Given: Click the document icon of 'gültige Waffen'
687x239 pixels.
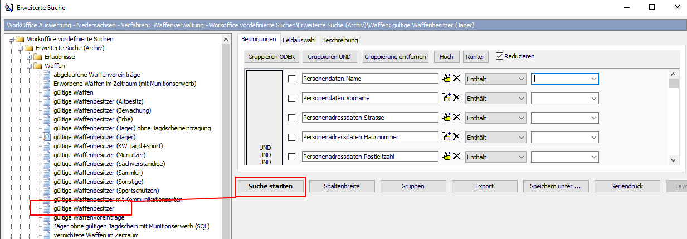Looking at the screenshot, I should point(48,92).
